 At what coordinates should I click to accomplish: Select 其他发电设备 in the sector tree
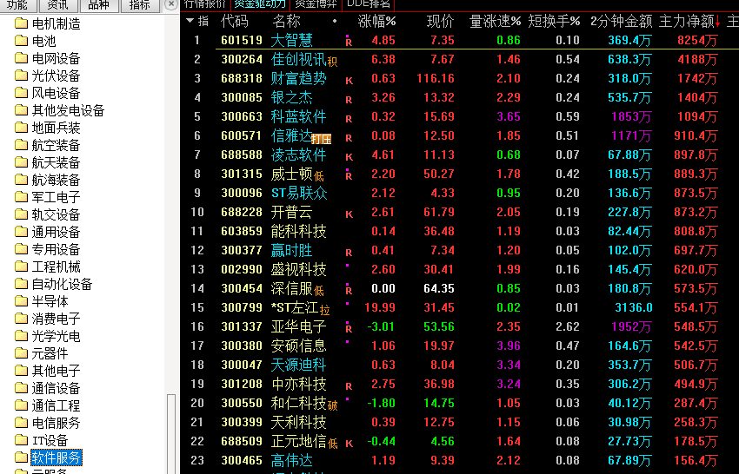point(68,110)
